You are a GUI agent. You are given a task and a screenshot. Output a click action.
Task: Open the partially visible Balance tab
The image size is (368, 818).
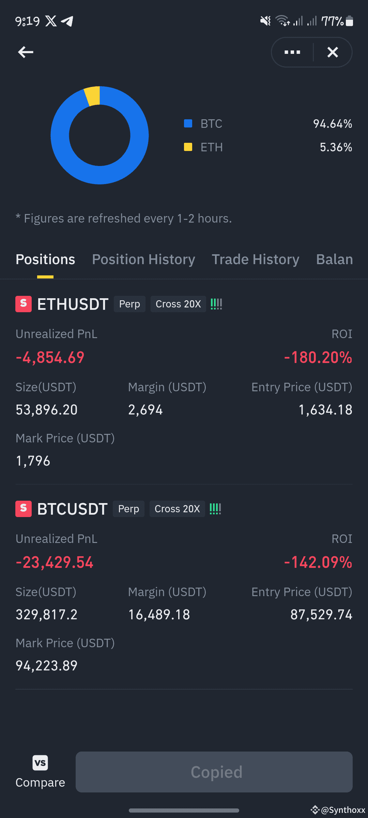click(335, 259)
